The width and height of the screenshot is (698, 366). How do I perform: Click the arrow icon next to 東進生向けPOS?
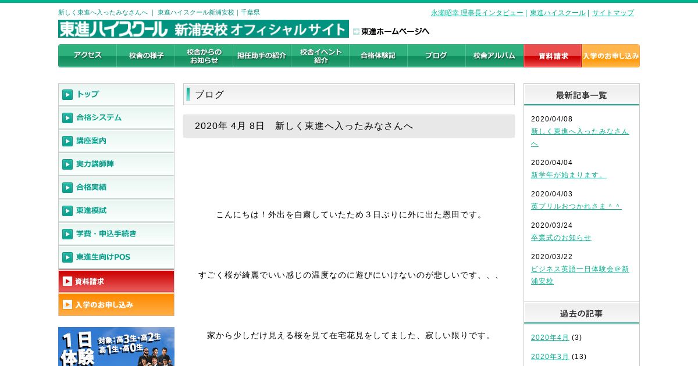67,257
